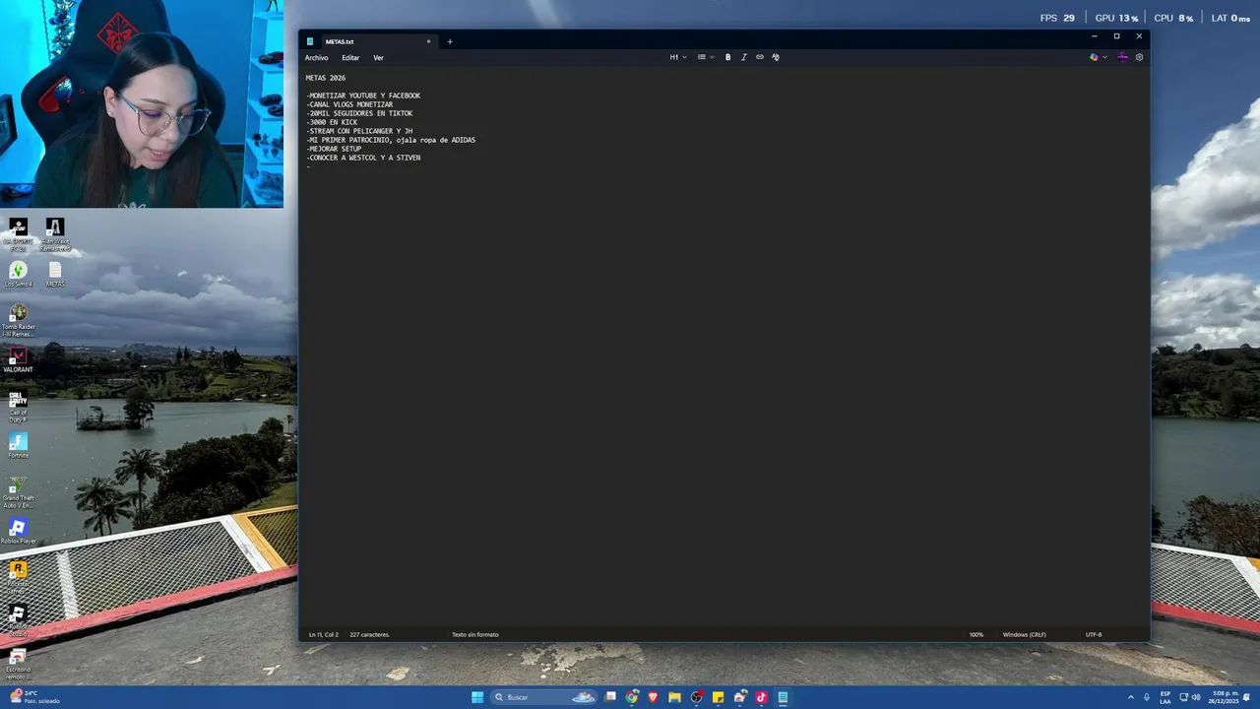Open TikTok app from the taskbar
Image resolution: width=1260 pixels, height=709 pixels.
click(x=761, y=697)
